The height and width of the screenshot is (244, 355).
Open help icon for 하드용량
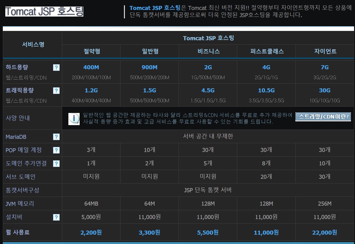click(x=56, y=67)
